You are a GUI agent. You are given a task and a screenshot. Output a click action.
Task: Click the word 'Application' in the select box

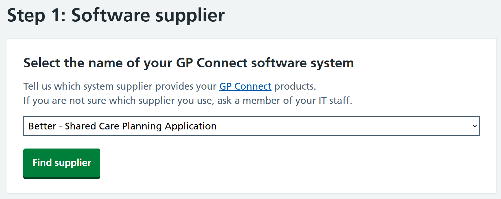[191, 126]
